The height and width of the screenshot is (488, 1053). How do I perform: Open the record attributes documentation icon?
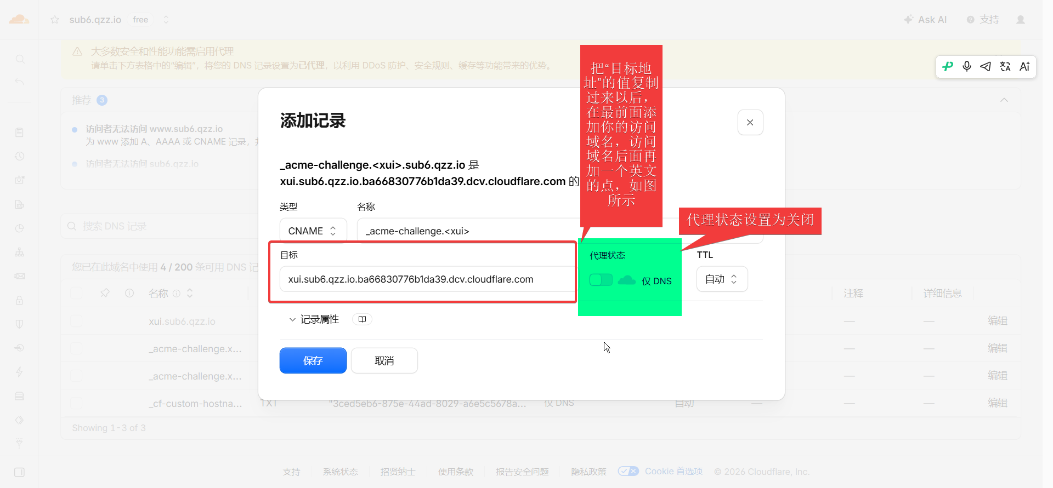(x=362, y=319)
